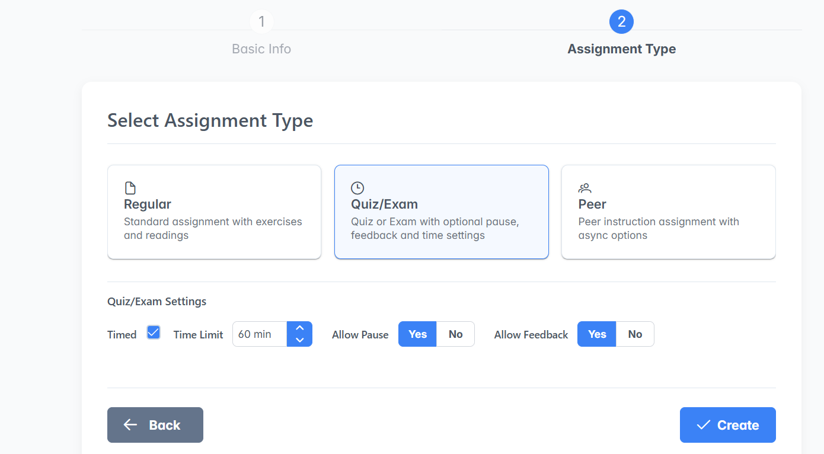Click the checkmark icon on Create button

(703, 425)
